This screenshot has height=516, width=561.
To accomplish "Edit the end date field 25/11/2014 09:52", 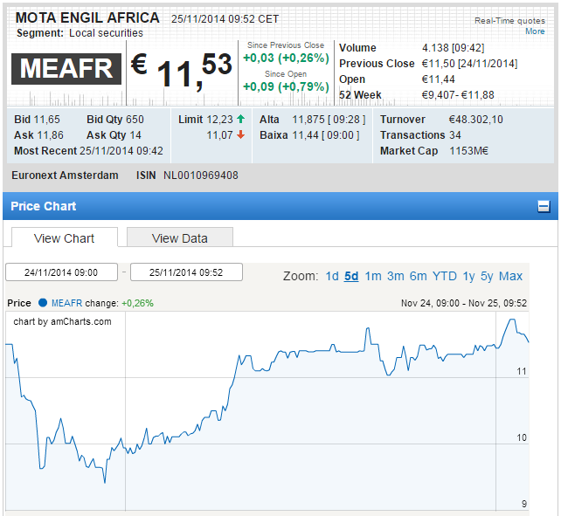I will point(186,272).
